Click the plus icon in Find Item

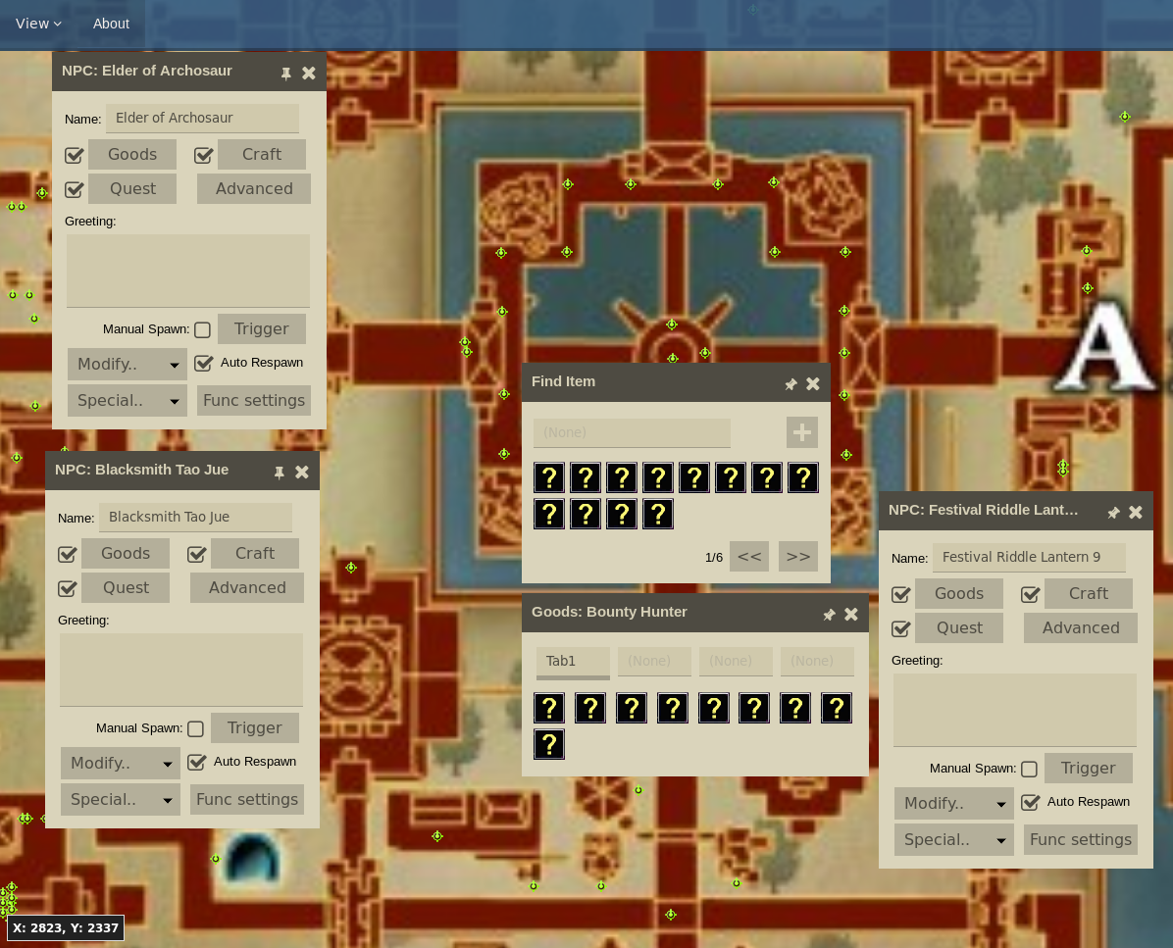tap(801, 432)
